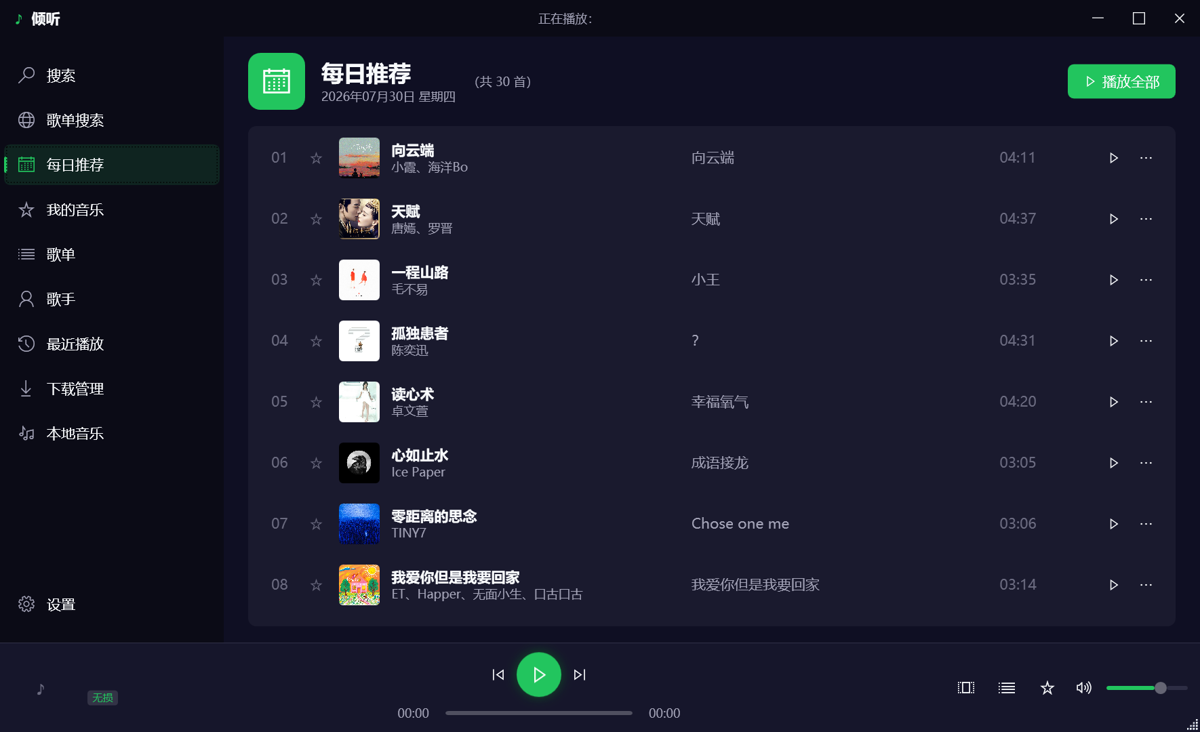Play the song 向云端
1200x732 pixels.
click(1113, 158)
